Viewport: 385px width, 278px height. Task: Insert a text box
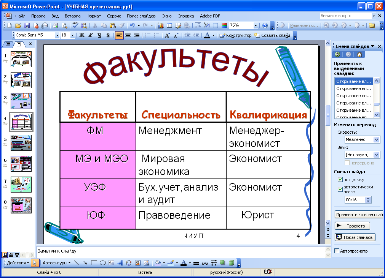coord(112,263)
